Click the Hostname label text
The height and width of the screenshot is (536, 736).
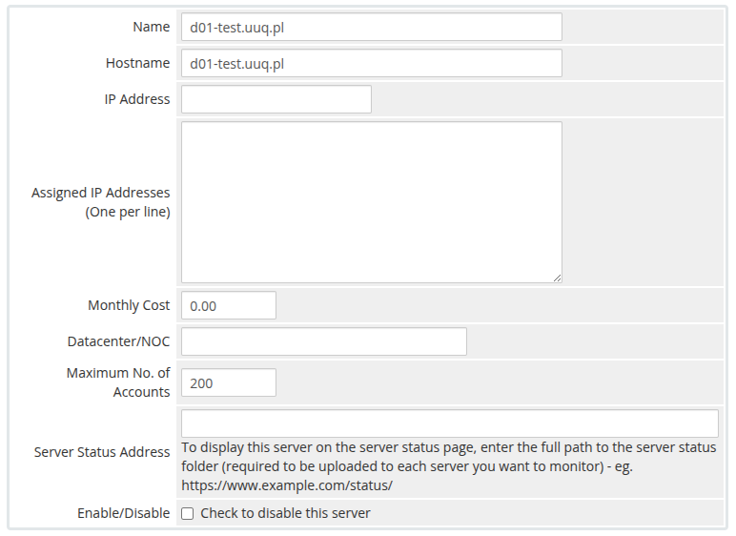coord(137,63)
